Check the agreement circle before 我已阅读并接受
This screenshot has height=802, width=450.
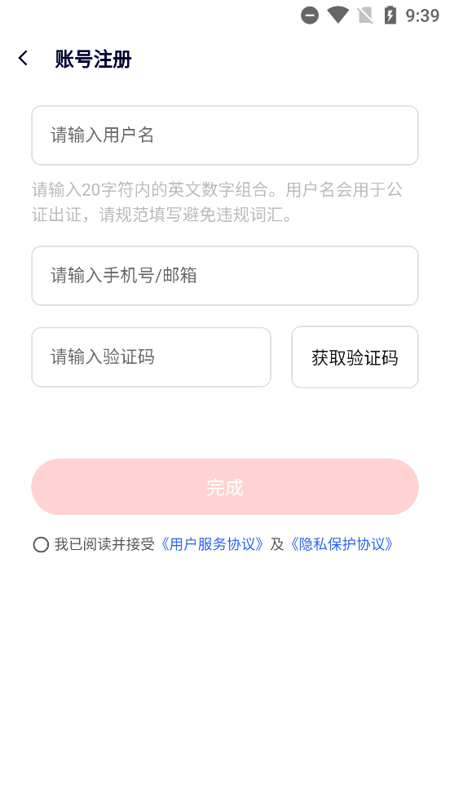pyautogui.click(x=41, y=545)
